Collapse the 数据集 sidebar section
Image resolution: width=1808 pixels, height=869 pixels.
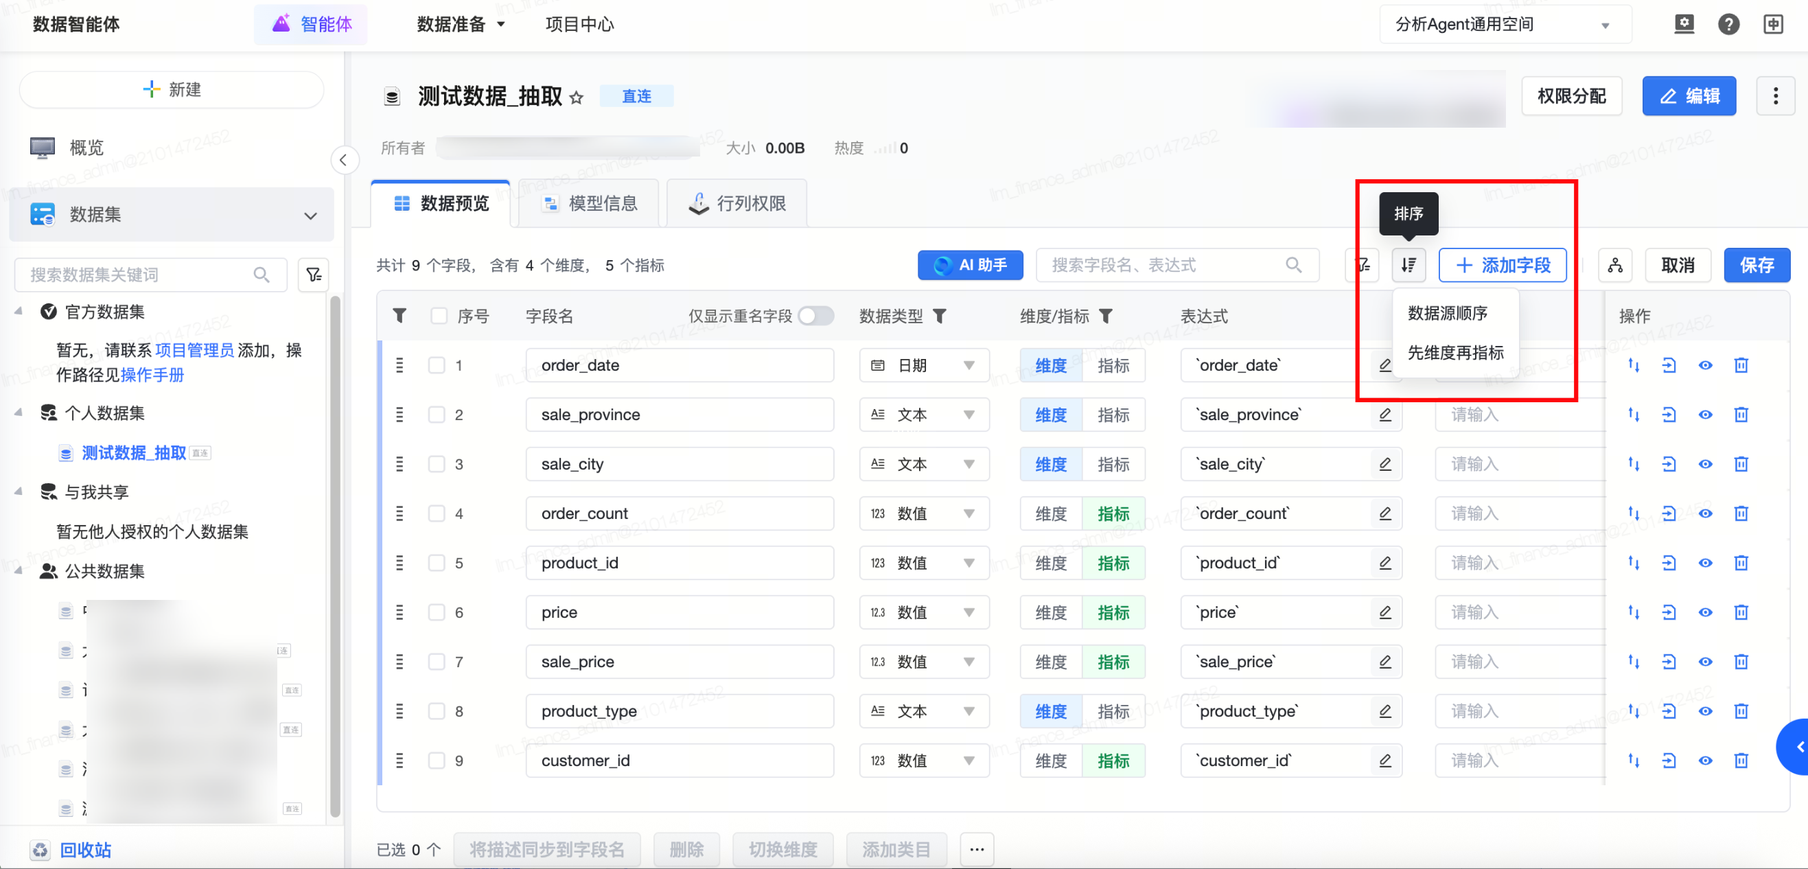click(310, 215)
